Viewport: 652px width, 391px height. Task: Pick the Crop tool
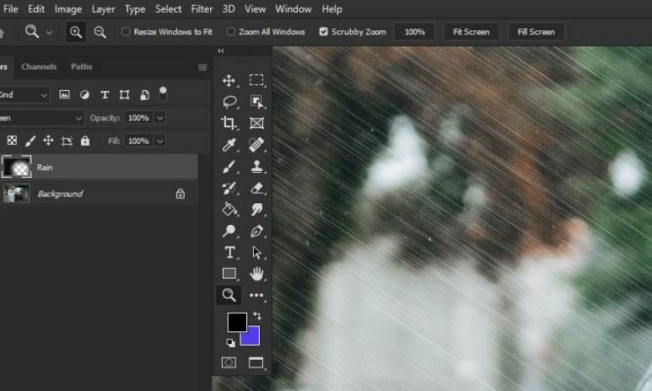229,123
